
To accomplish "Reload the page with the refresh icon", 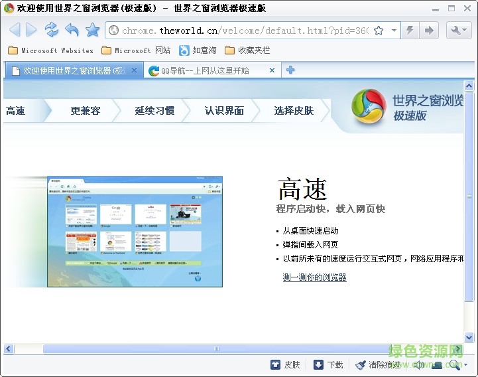I will [x=52, y=30].
